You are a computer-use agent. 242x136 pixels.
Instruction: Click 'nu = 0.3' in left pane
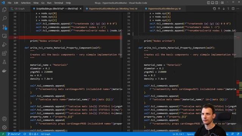(x=36, y=76)
